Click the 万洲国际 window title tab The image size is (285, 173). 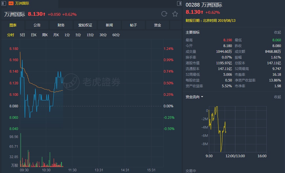pos(22,3)
